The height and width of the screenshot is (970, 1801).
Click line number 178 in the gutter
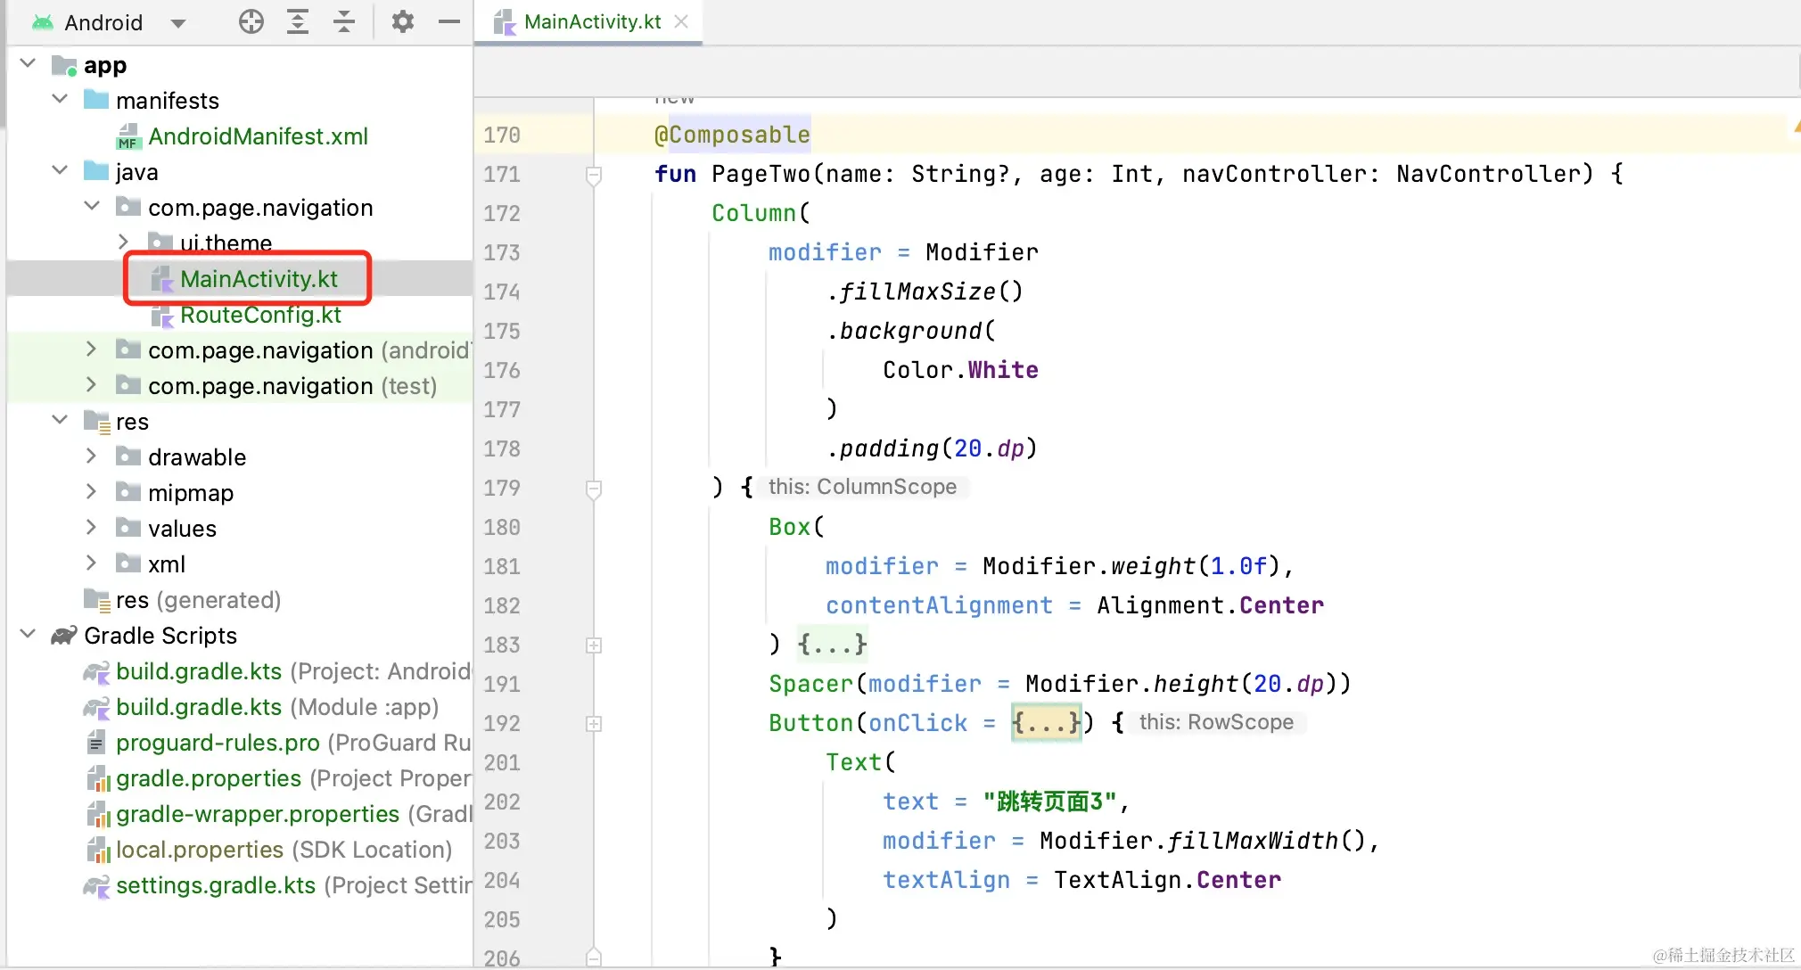pos(502,448)
